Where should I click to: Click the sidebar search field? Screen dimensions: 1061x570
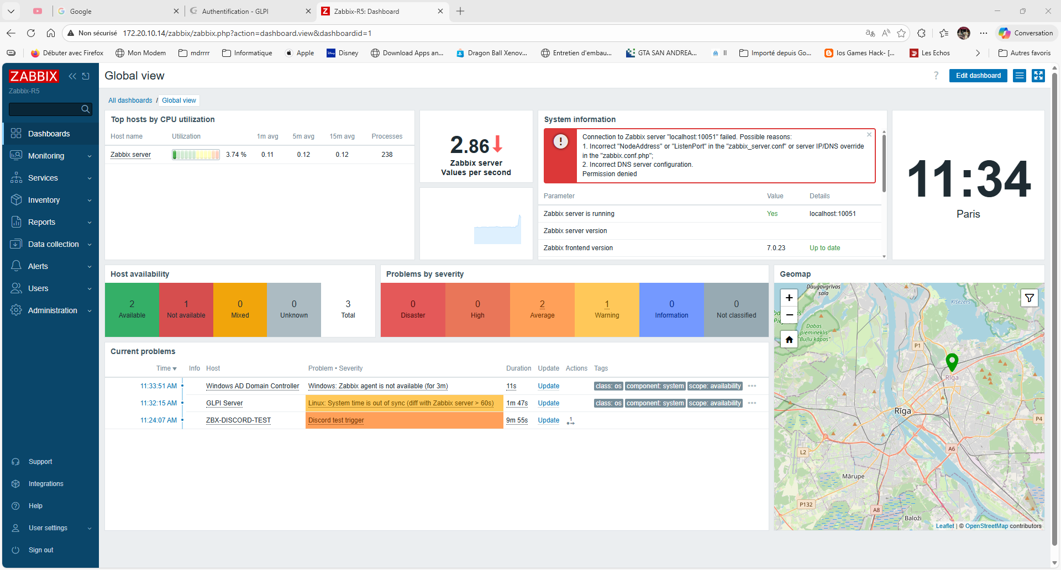(47, 109)
